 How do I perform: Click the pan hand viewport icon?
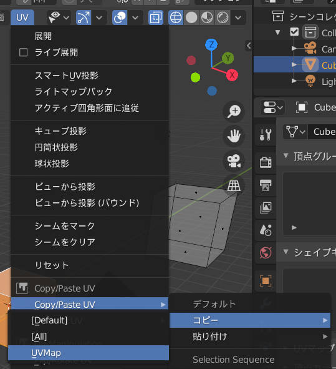point(234,136)
